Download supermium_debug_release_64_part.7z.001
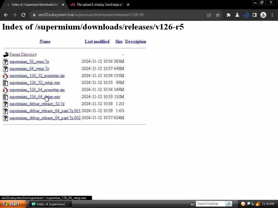 (x=45, y=111)
